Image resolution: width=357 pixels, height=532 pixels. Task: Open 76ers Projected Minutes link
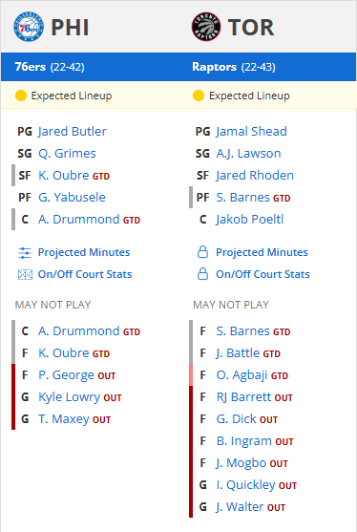click(x=84, y=252)
